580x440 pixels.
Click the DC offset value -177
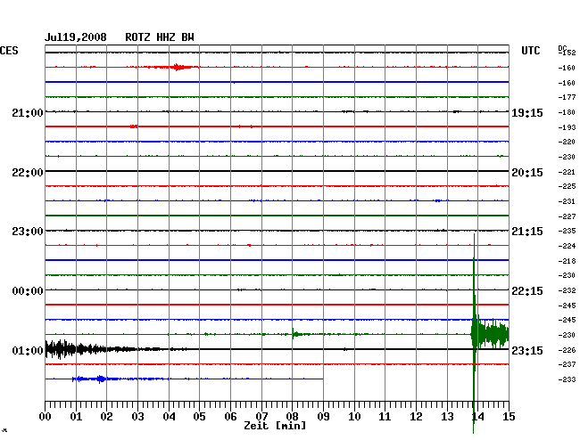click(x=567, y=97)
